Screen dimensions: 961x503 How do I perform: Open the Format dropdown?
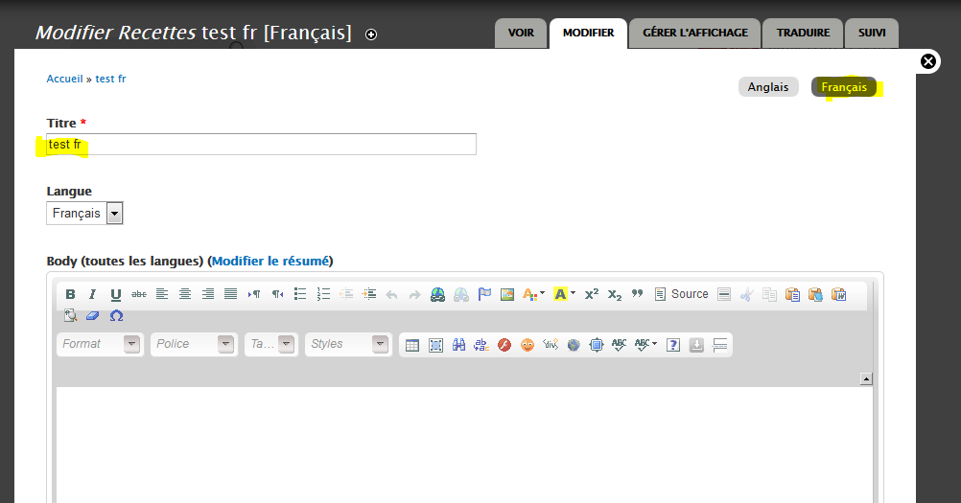click(x=101, y=345)
